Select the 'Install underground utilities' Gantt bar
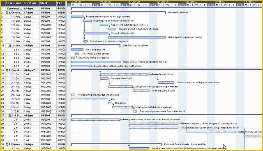This screenshot has height=151, width=263. pos(77,54)
